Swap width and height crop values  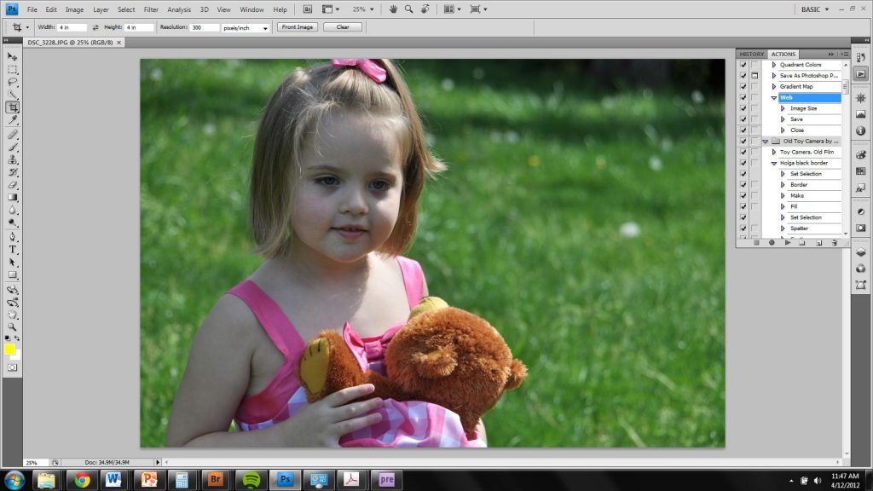coord(95,27)
